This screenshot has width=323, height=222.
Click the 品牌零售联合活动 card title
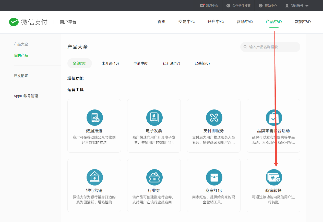tap(273, 131)
